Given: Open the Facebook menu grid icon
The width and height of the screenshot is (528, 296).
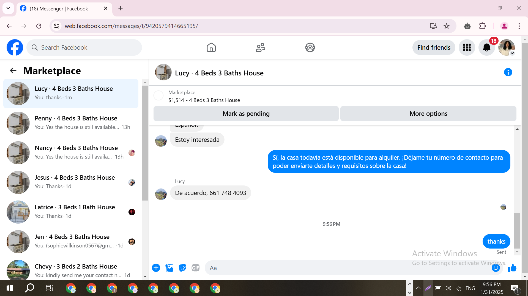Looking at the screenshot, I should pyautogui.click(x=467, y=47).
